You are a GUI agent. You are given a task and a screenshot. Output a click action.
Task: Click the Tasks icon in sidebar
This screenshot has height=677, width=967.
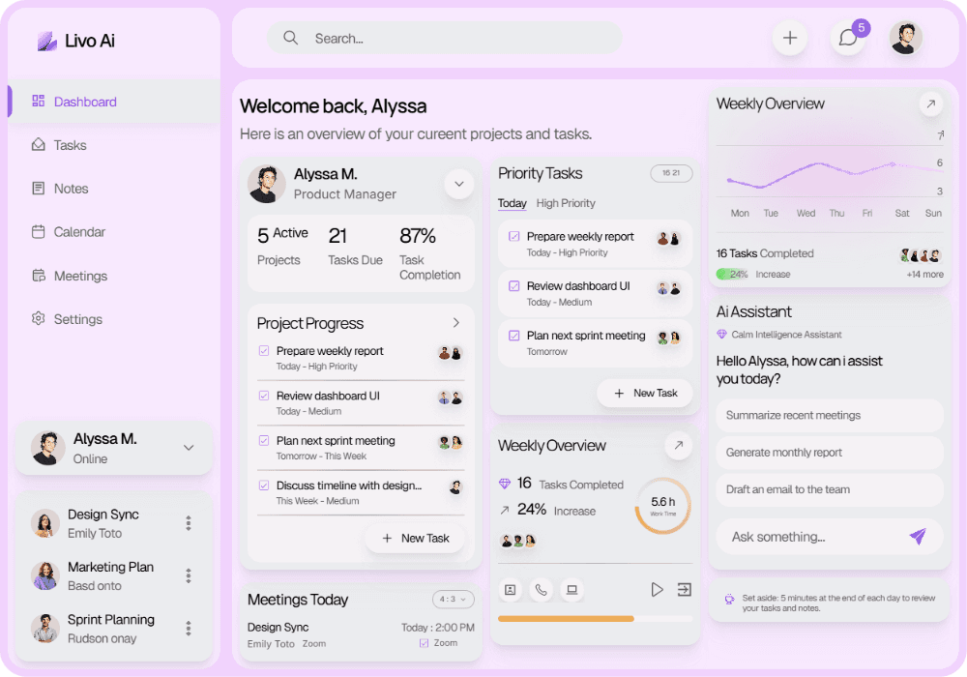(x=39, y=144)
